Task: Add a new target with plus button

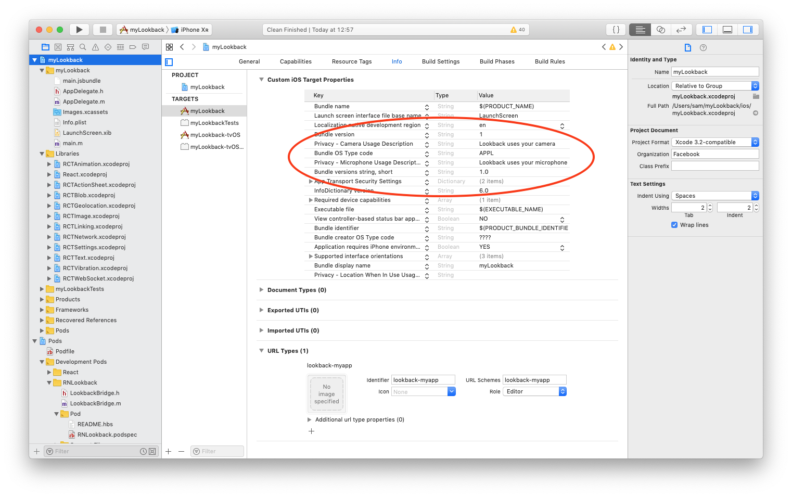Action: pos(169,451)
